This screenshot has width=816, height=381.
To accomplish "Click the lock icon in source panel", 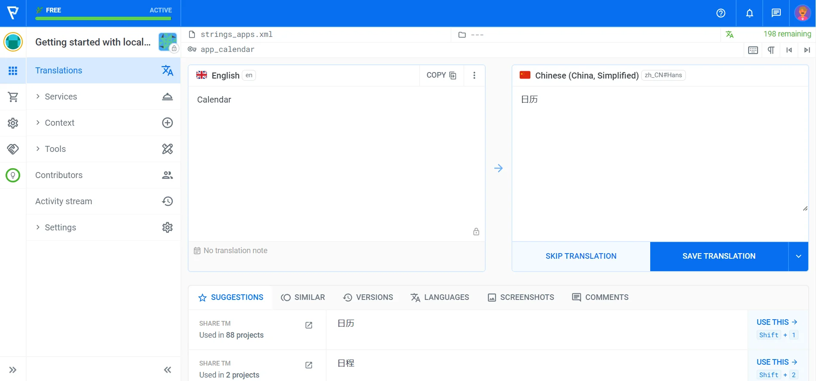I will [476, 232].
